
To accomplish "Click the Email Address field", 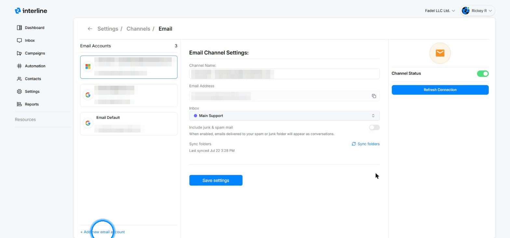I will click(284, 96).
